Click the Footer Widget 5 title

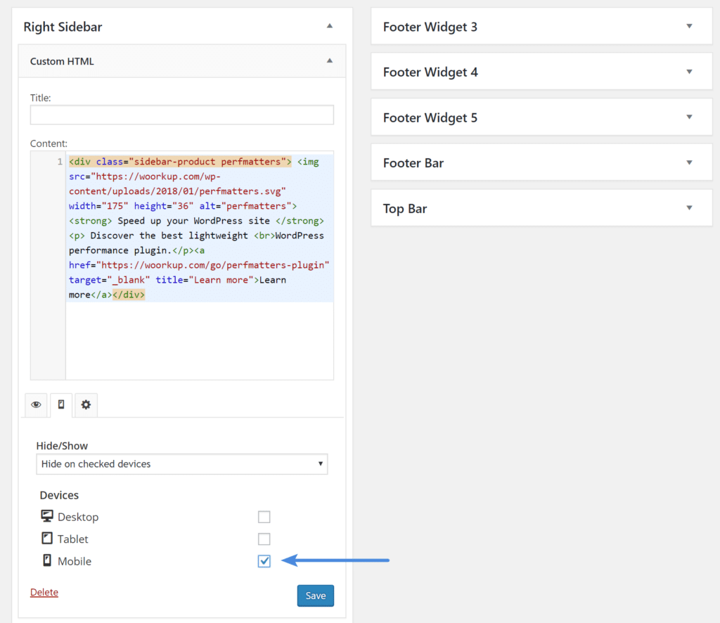pos(430,118)
